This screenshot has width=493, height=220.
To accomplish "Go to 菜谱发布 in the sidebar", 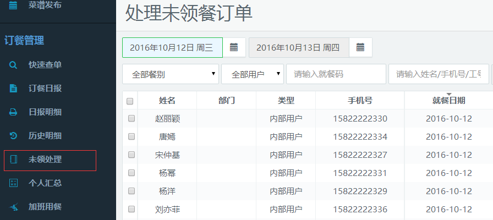I will coord(45,5).
